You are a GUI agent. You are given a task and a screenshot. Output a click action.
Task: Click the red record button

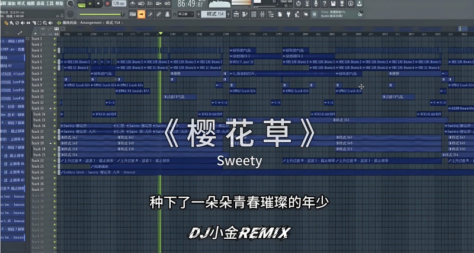click(x=107, y=4)
